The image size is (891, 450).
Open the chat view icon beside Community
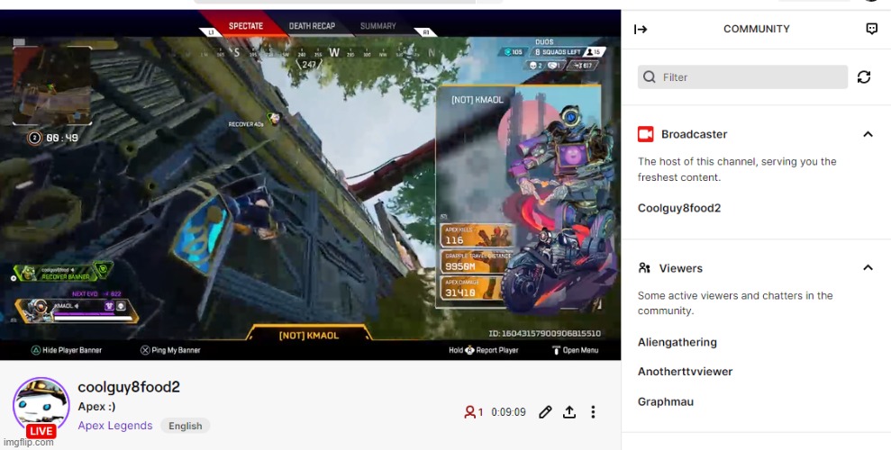[872, 29]
